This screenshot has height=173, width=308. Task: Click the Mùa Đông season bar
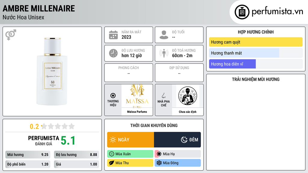click(x=178, y=163)
